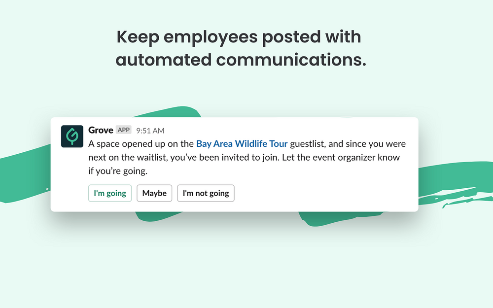This screenshot has width=493, height=308.
Task: Click the "Keep employees posted with" heading
Action: pyautogui.click(x=239, y=37)
